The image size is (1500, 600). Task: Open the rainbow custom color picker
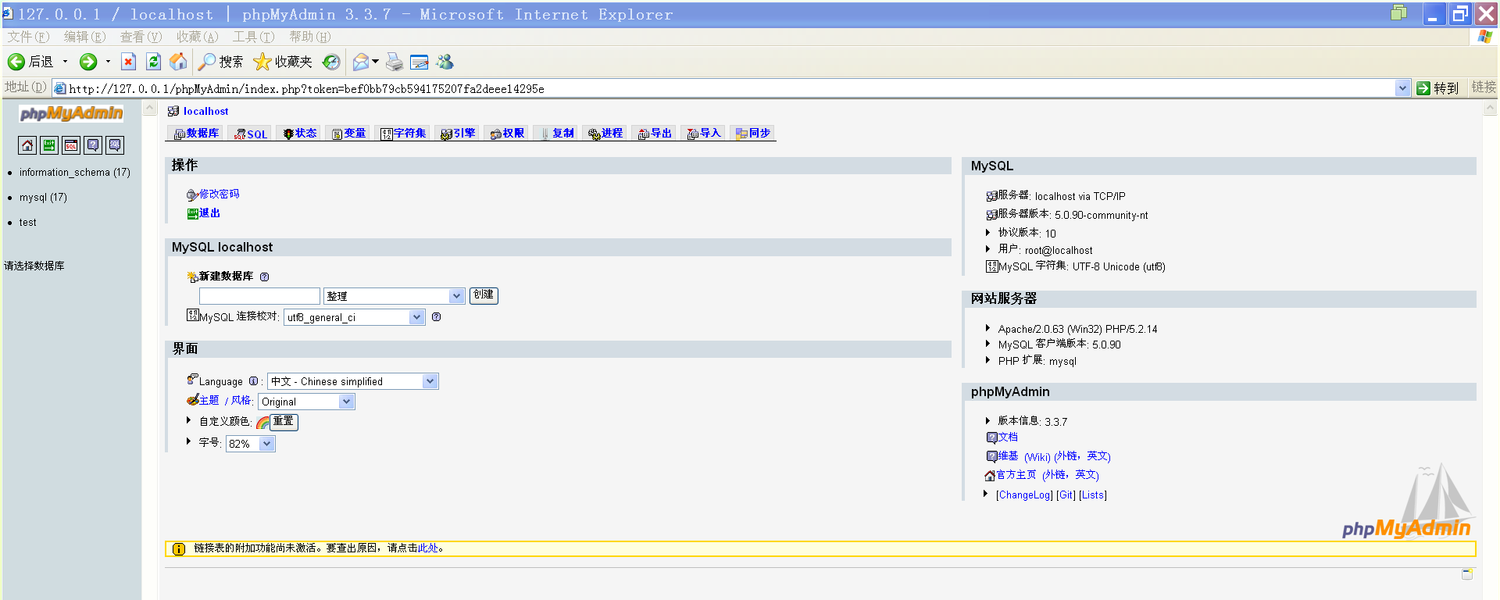tap(262, 422)
